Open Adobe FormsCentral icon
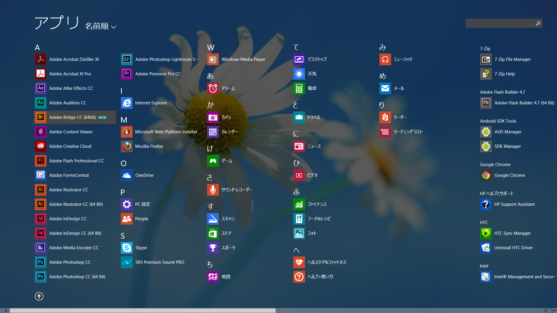This screenshot has width=557, height=313. [40, 176]
